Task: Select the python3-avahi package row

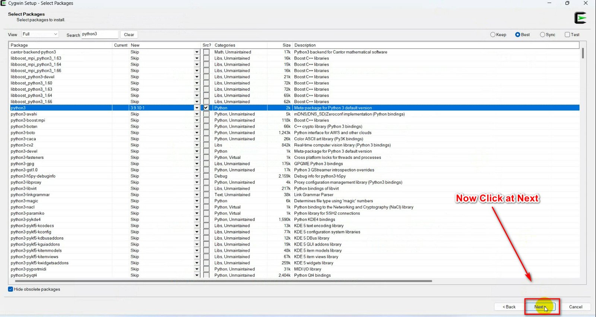Action: (x=294, y=114)
